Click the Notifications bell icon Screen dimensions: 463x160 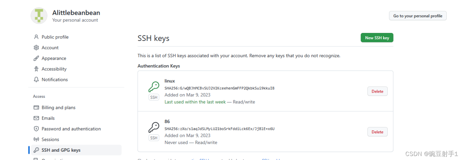(x=36, y=80)
